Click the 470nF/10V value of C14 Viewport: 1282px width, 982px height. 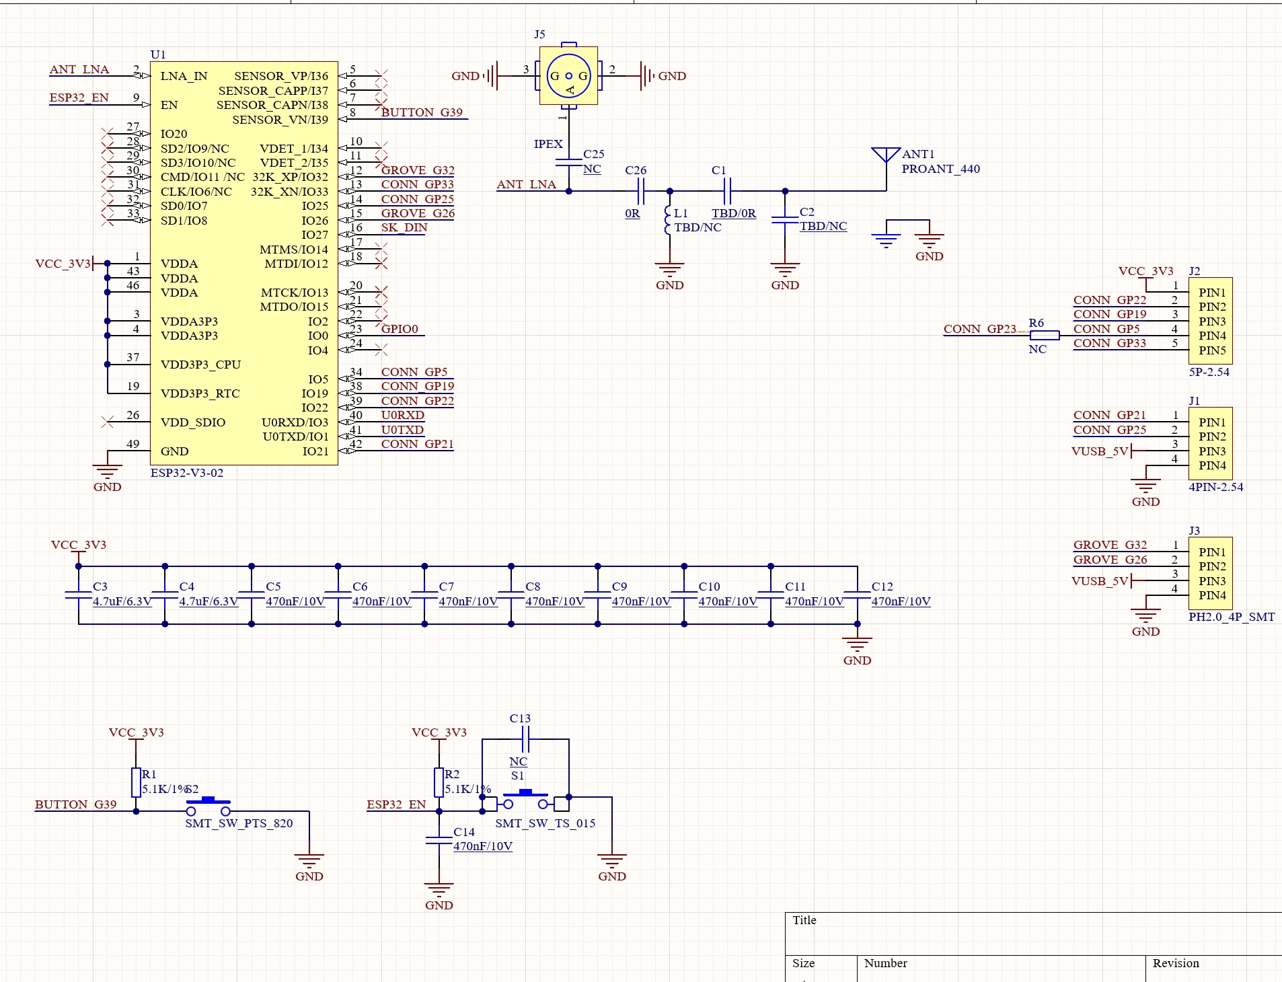482,846
